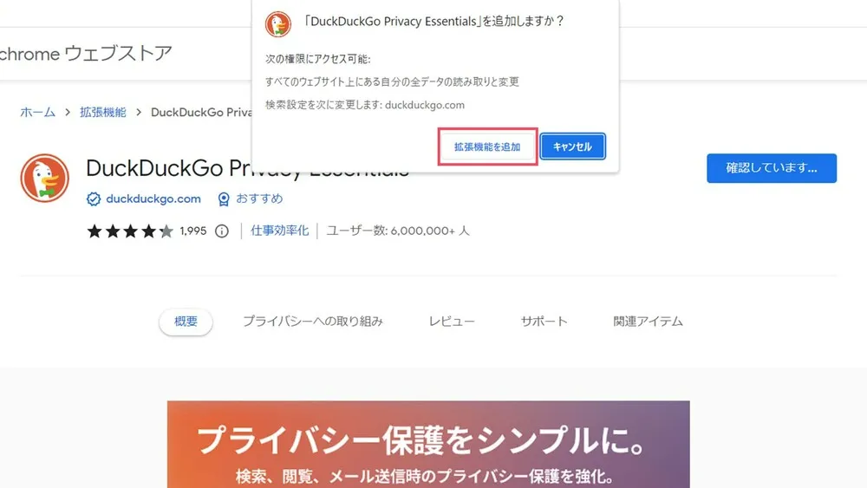Click the star rating row
Viewport: 867px width, 488px height.
tap(130, 231)
